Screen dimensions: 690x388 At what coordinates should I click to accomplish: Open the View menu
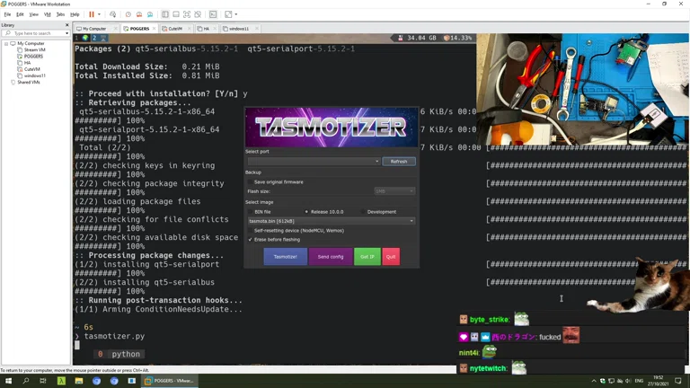(34, 14)
